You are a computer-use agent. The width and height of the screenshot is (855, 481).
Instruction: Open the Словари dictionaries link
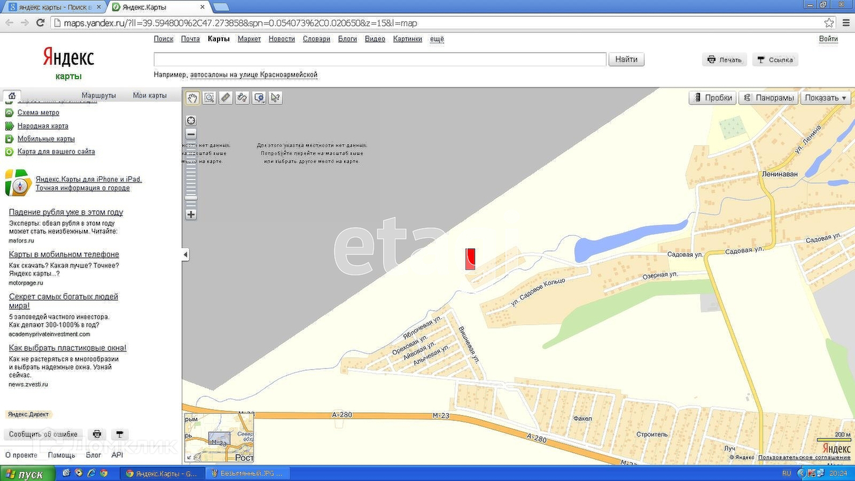pos(316,39)
